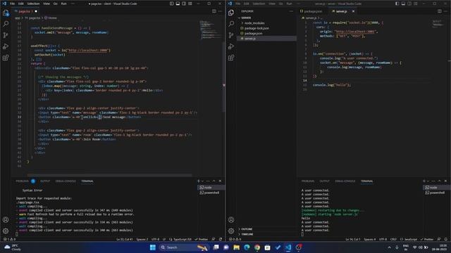
Task: Toggle primary sidebar in right window title bar
Action: pyautogui.click(x=397, y=4)
